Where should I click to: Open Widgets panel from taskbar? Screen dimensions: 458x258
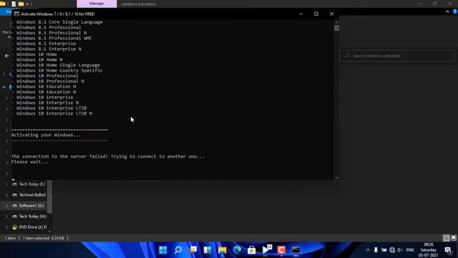click(208, 250)
